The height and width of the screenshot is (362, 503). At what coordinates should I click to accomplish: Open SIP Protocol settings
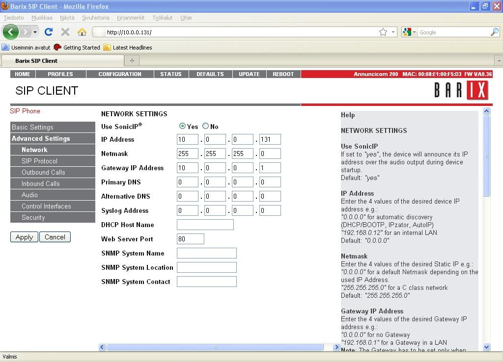[53, 161]
